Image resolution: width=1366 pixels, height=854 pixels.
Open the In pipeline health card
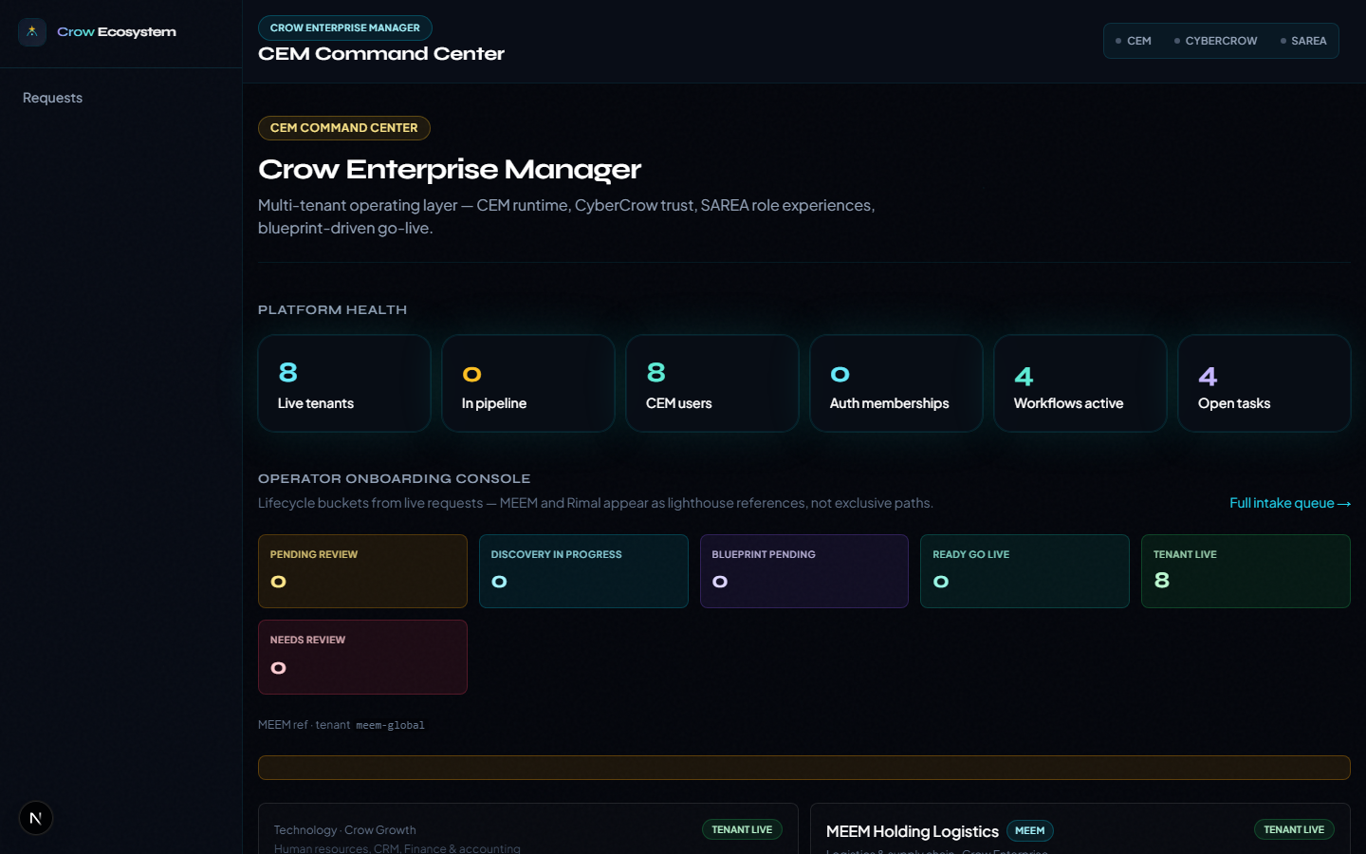point(528,383)
